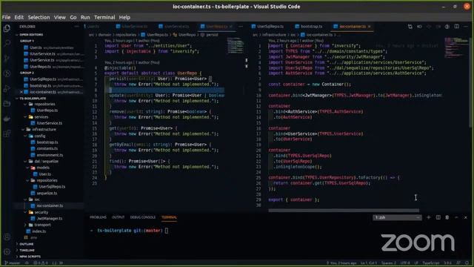The width and height of the screenshot is (474, 267).
Task: Switch to the UserSqlRepo.ts editor tab
Action: click(x=268, y=27)
